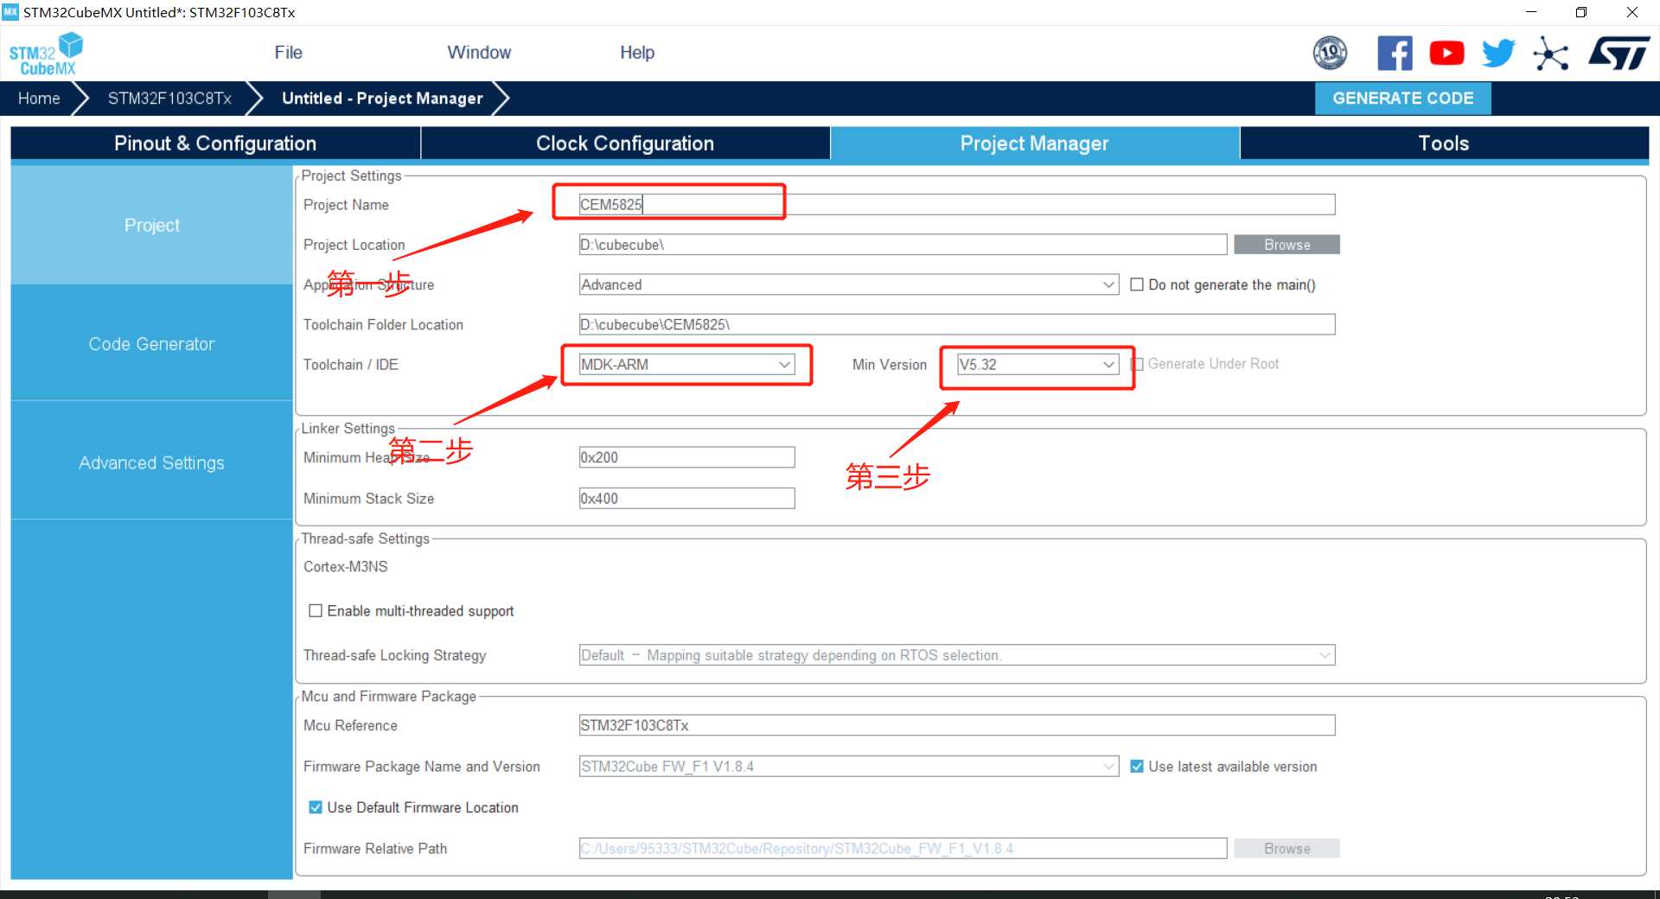Switch to Clock Configuration tab
The height and width of the screenshot is (899, 1660).
pos(625,143)
